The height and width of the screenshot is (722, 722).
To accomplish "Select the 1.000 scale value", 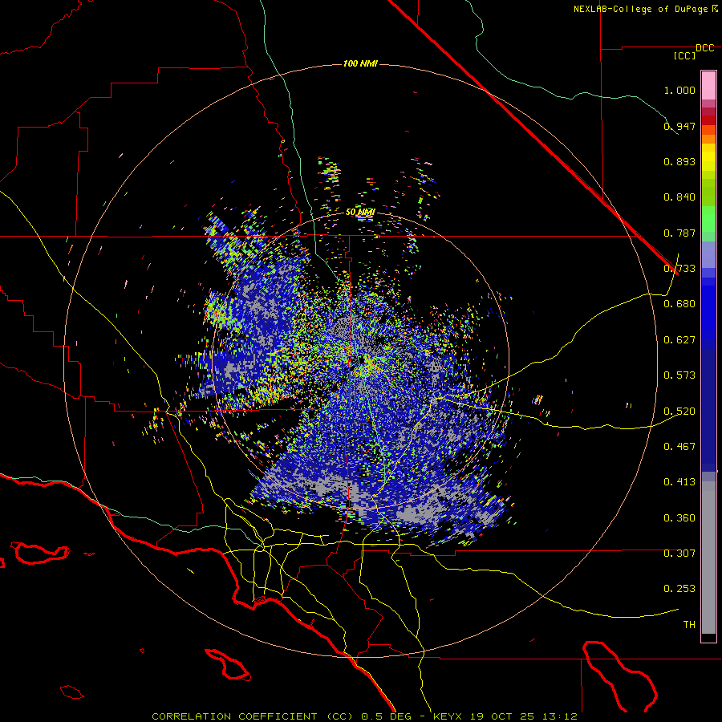I will [679, 90].
